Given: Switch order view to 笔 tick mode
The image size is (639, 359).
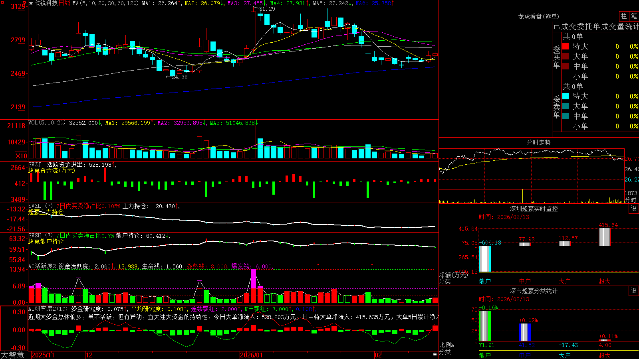Looking at the screenshot, I should pos(634,16).
